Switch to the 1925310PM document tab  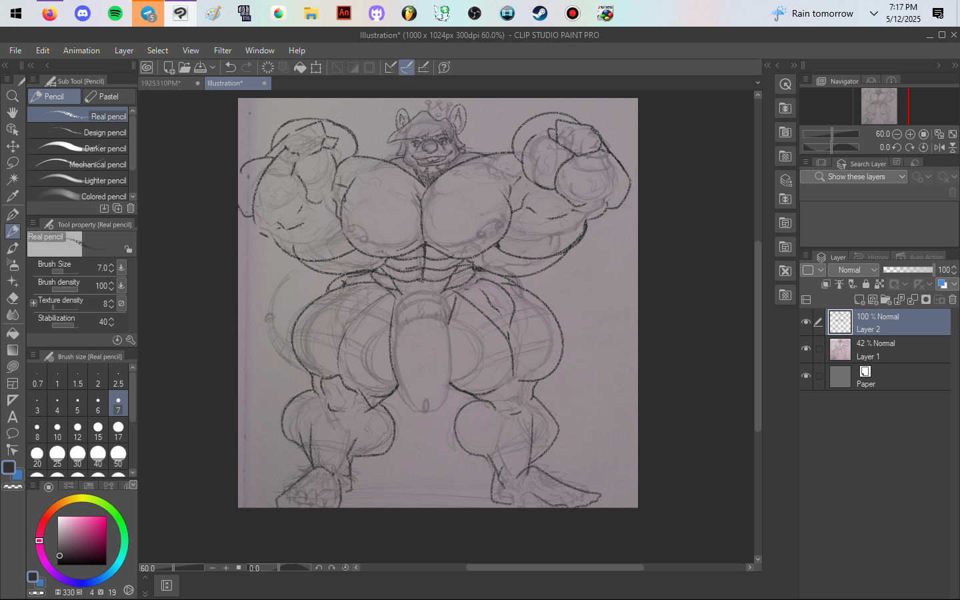(161, 83)
